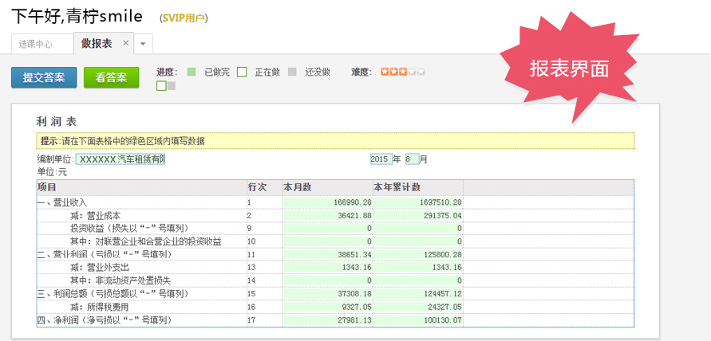Image resolution: width=711 pixels, height=341 pixels.
Task: Click the 营业利润 本年累计数 cell 125800.28
Action: tap(418, 254)
